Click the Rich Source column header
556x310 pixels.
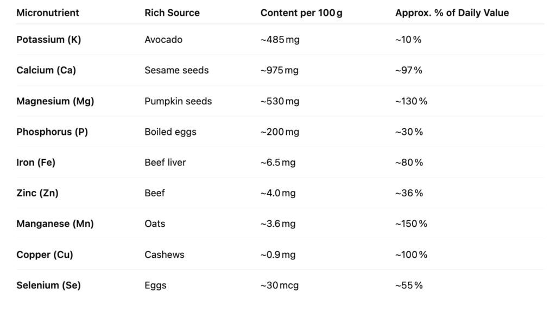172,13
